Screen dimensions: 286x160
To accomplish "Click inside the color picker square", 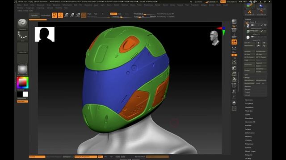I will [x=23, y=83].
